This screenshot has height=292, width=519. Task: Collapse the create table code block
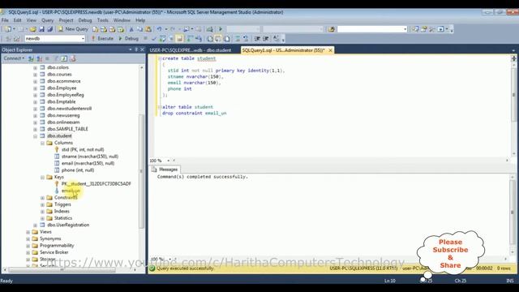pos(160,58)
